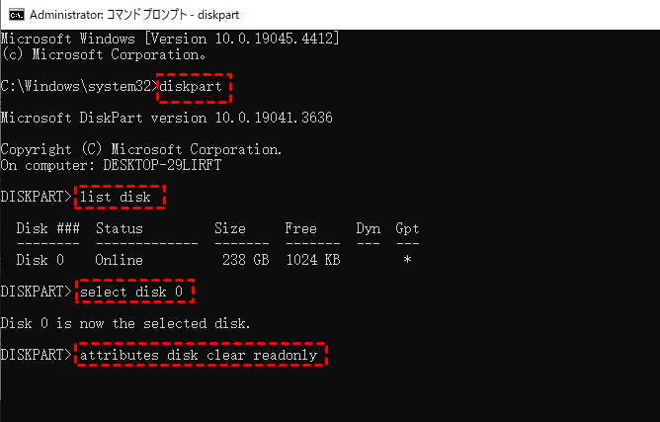Click the 'Gpt' column header
This screenshot has width=660, height=422.
tap(407, 228)
